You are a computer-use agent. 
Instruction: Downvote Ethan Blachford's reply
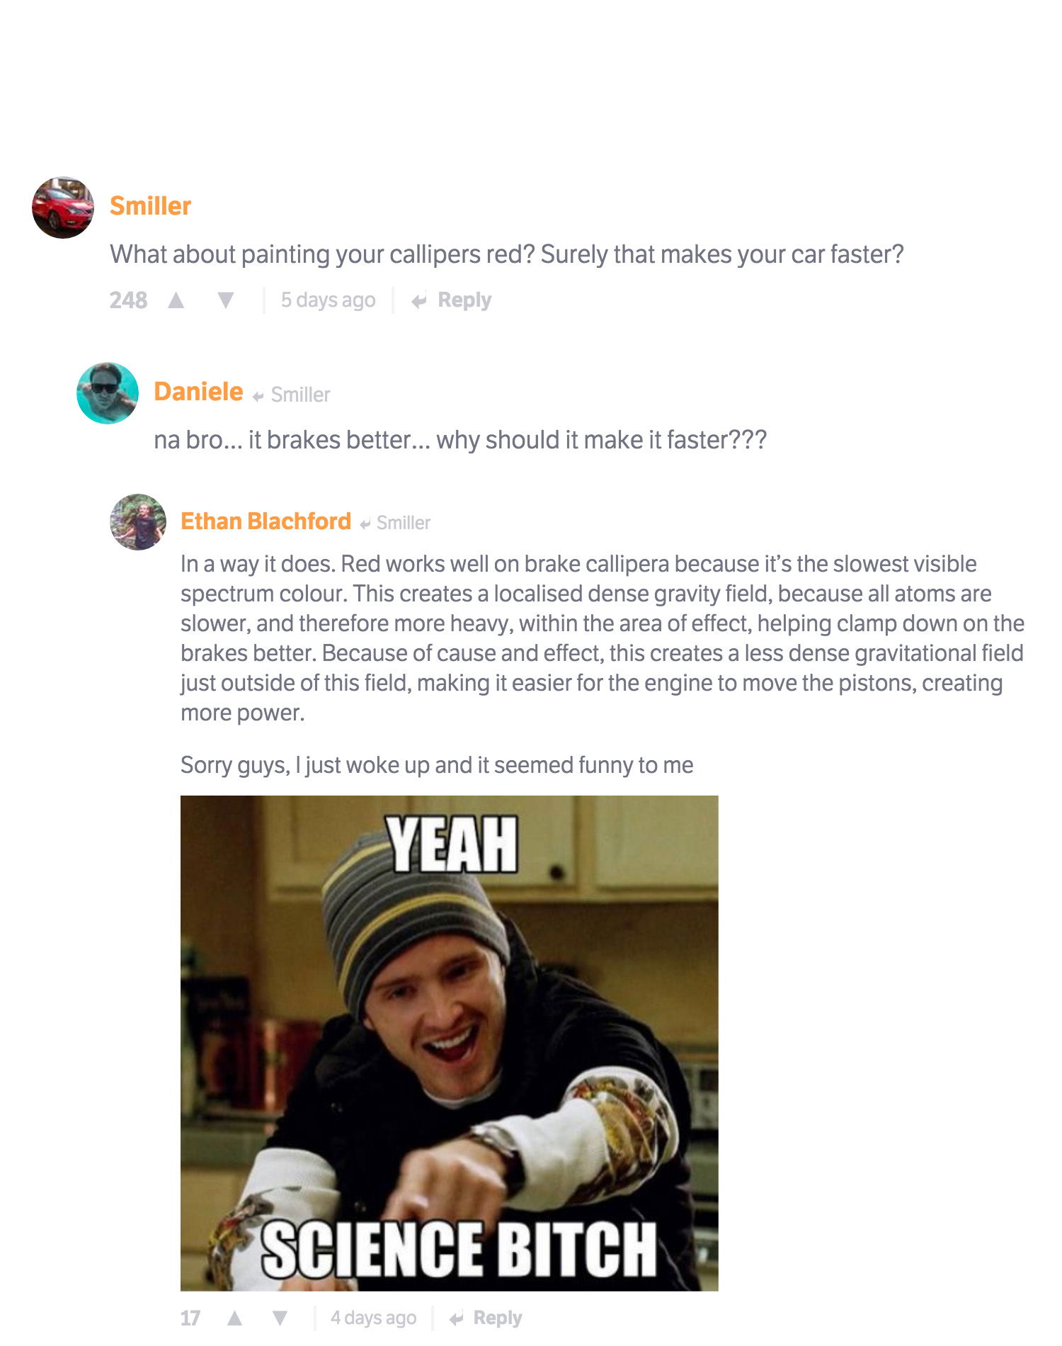tap(280, 1318)
